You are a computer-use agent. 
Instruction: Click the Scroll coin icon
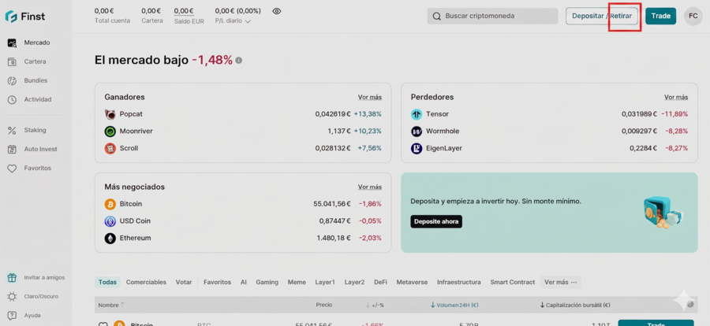[x=110, y=148]
